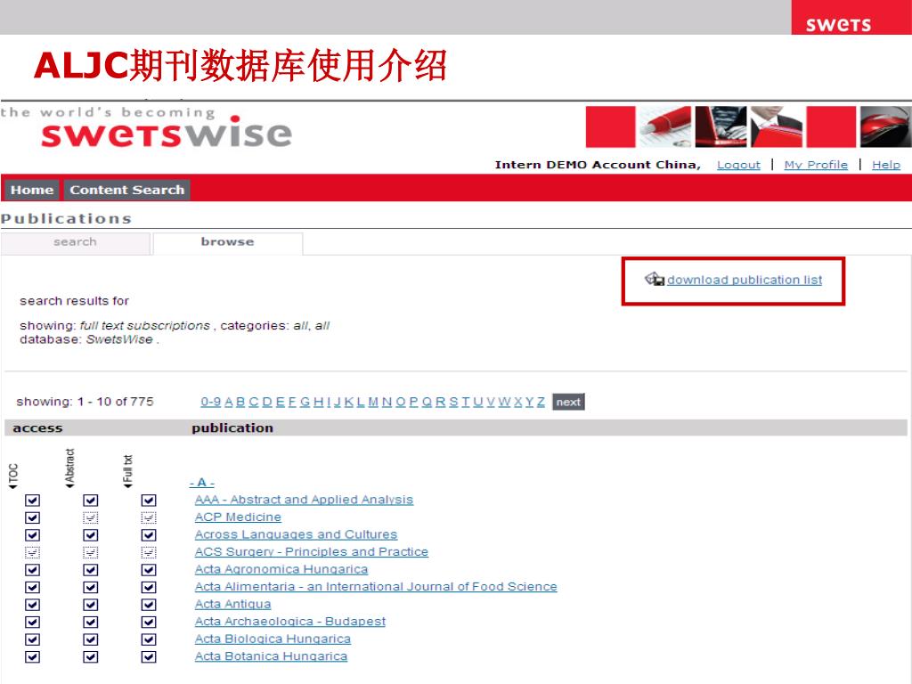This screenshot has width=912, height=684.
Task: Click the Swets logo in top corner
Action: 839,24
